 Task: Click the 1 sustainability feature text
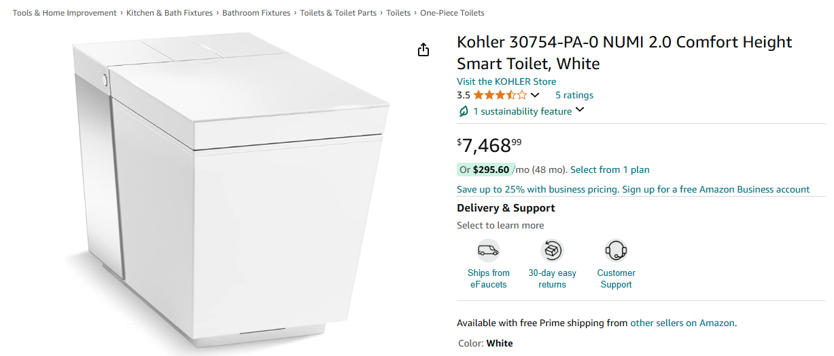522,111
